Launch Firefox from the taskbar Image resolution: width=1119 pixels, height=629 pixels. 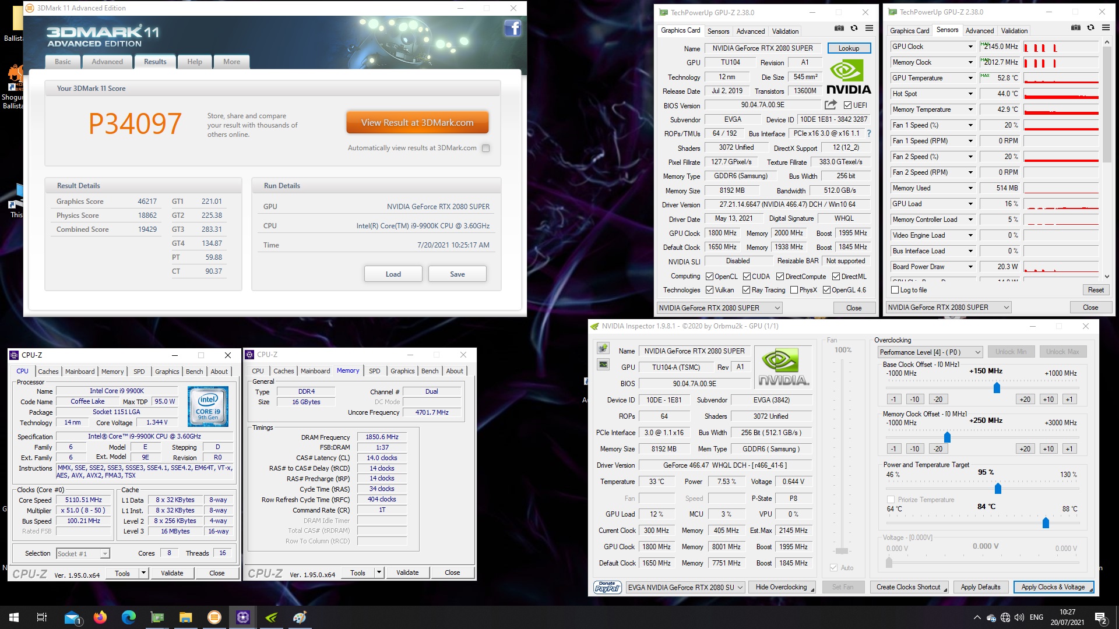(x=100, y=617)
